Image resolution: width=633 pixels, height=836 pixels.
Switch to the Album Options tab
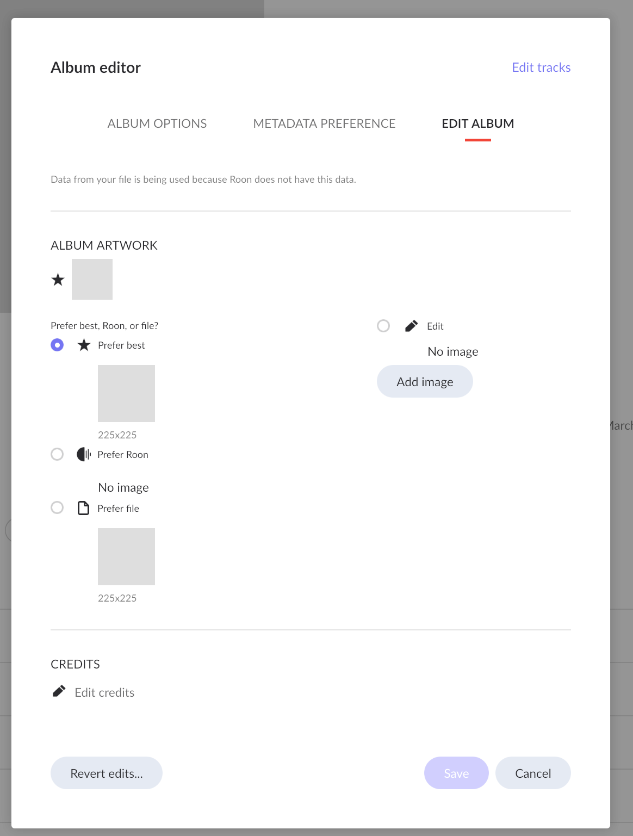[x=157, y=123]
